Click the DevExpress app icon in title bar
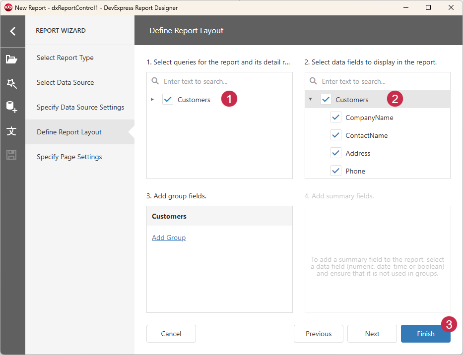This screenshot has height=355, width=463. 8,7
